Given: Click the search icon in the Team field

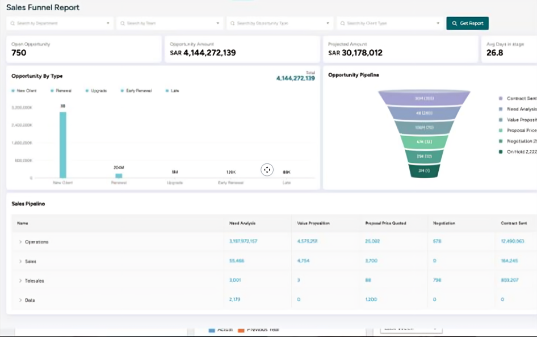Looking at the screenshot, I should point(121,23).
